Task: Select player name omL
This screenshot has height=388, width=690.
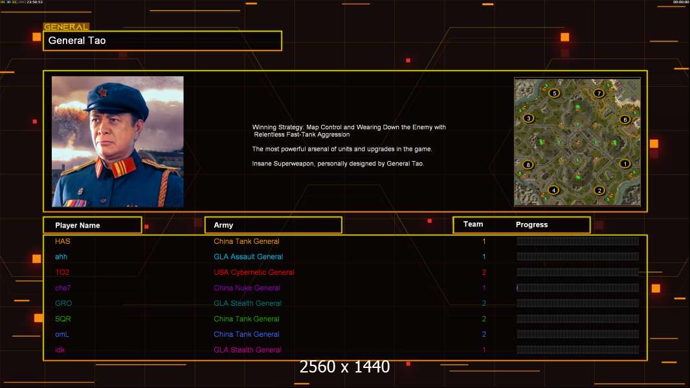Action: coord(61,334)
